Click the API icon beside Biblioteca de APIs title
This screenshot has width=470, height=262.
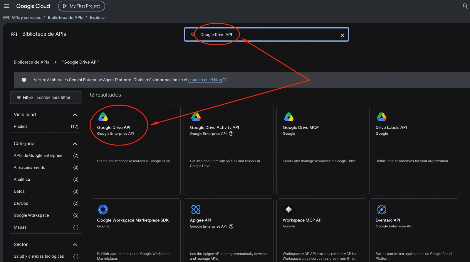tap(14, 34)
